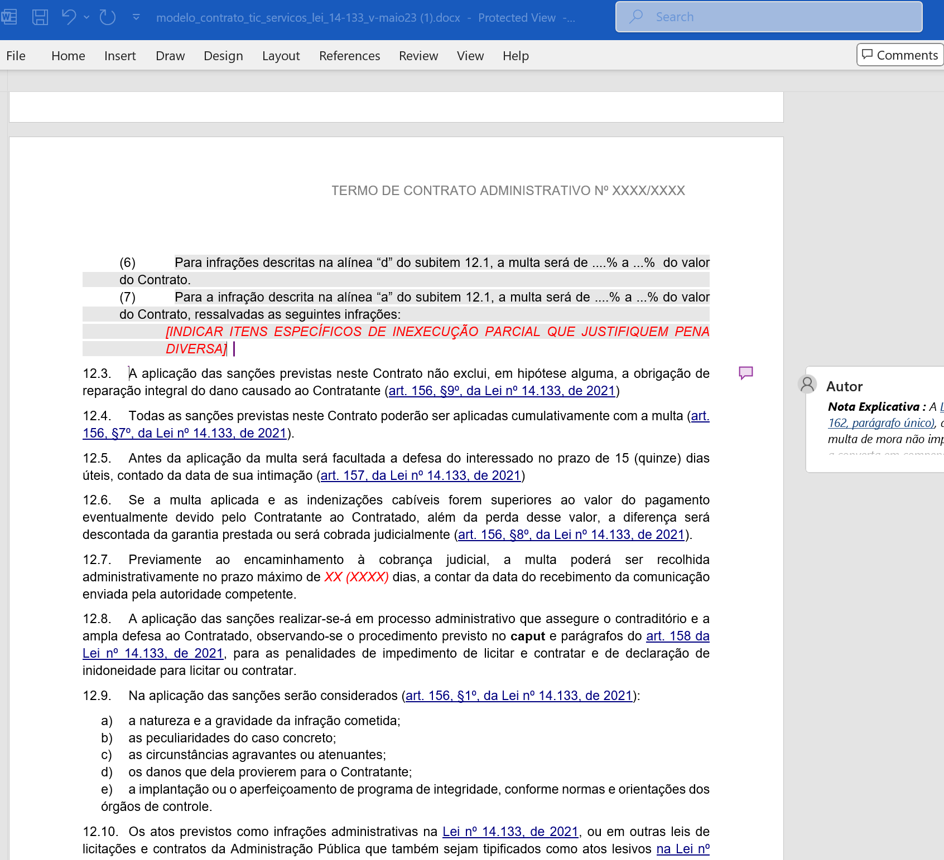Expand Customize Quick Access Toolbar menu
Viewport: 944px width, 860px height.
tap(136, 17)
